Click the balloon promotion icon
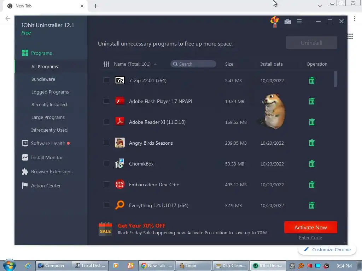This screenshot has height=271, width=362. click(x=275, y=22)
